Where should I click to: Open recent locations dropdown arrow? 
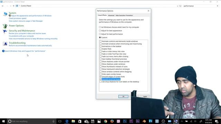tap(10, 6)
